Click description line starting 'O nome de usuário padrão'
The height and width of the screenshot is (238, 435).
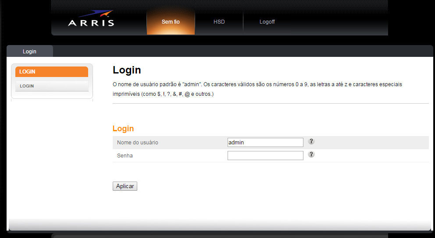(257, 84)
